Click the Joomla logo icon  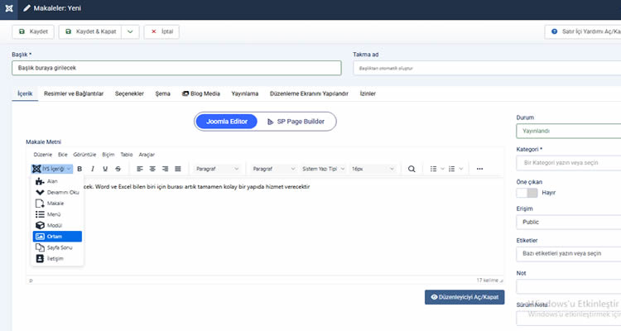point(7,7)
